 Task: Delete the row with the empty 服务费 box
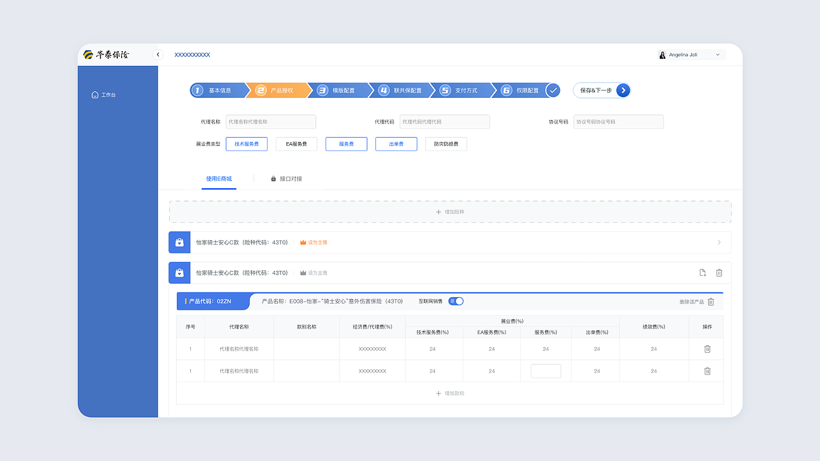coord(707,371)
